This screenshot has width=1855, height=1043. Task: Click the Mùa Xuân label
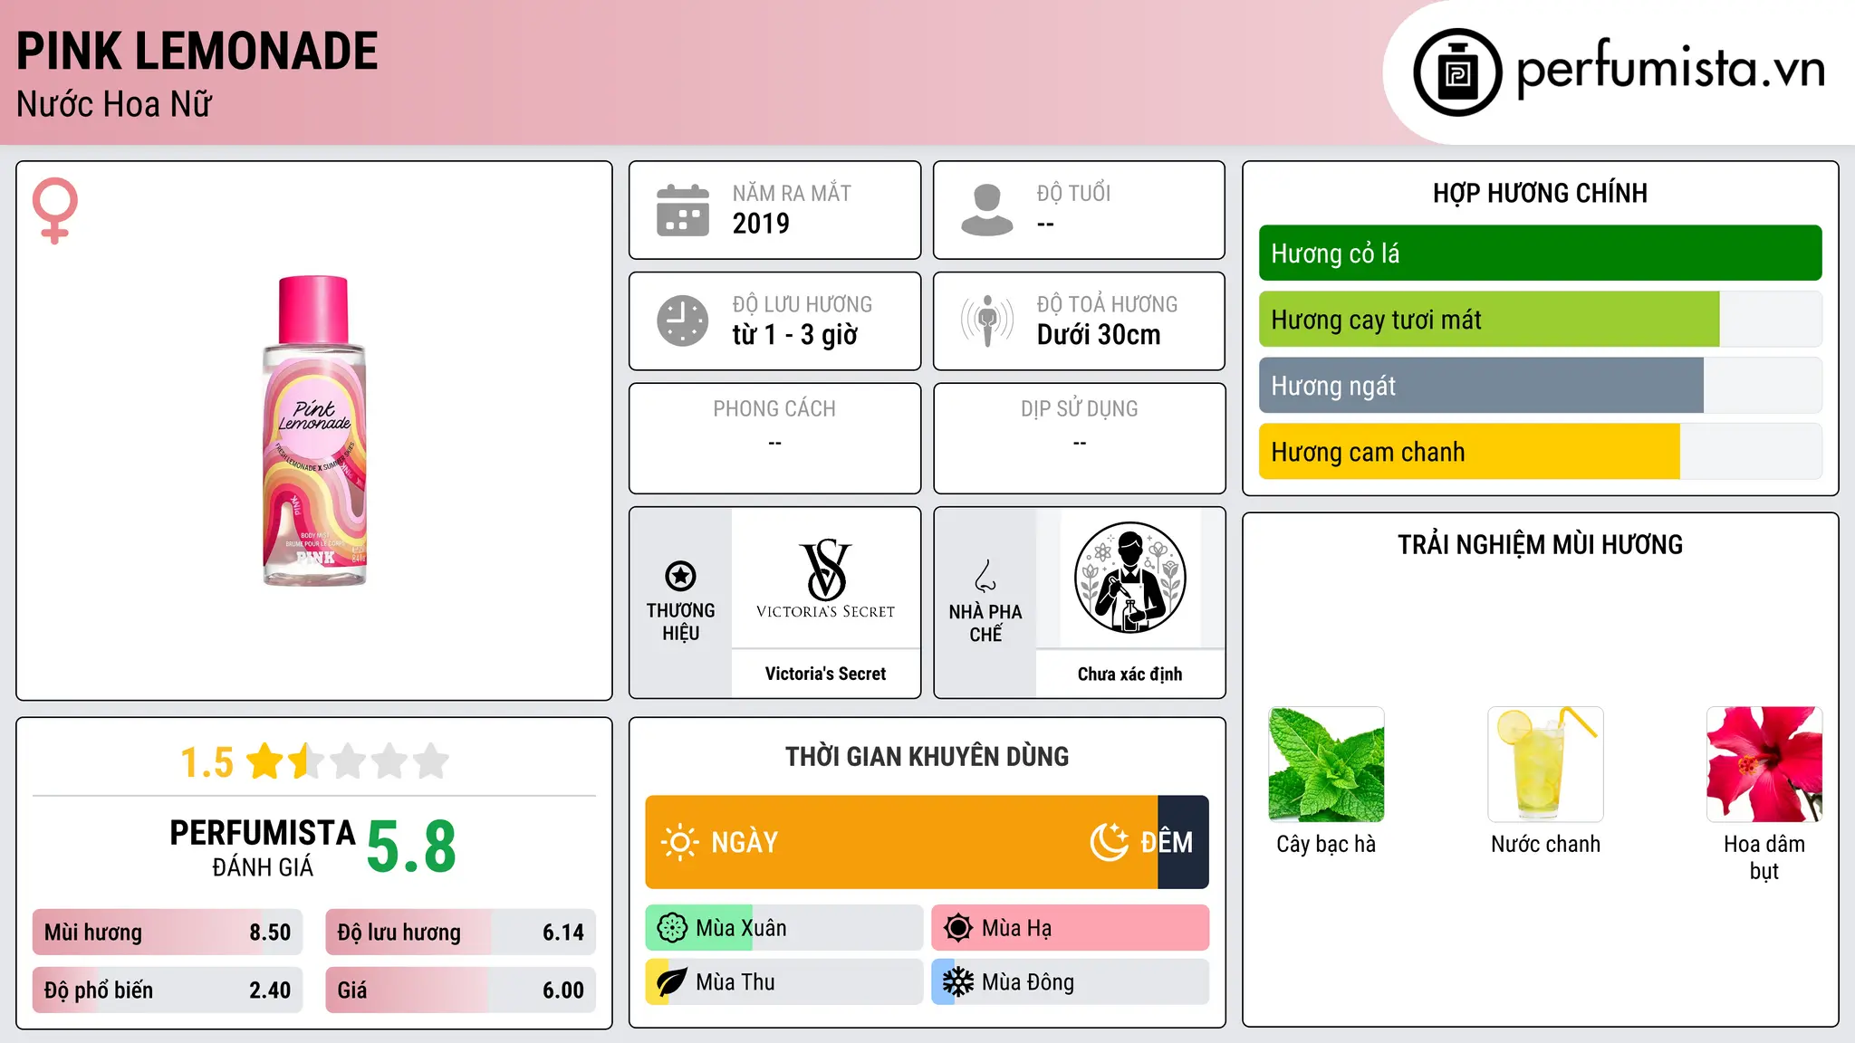click(741, 928)
